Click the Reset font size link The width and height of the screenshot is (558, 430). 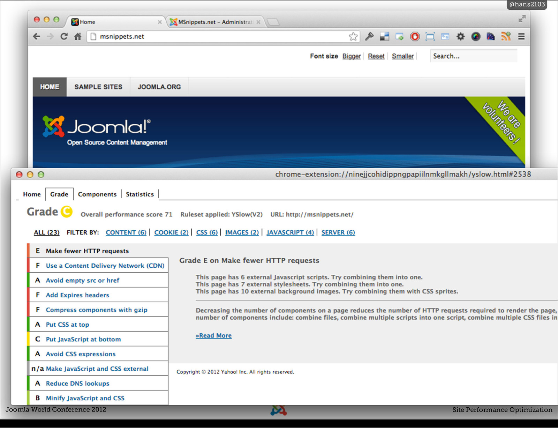pos(376,56)
